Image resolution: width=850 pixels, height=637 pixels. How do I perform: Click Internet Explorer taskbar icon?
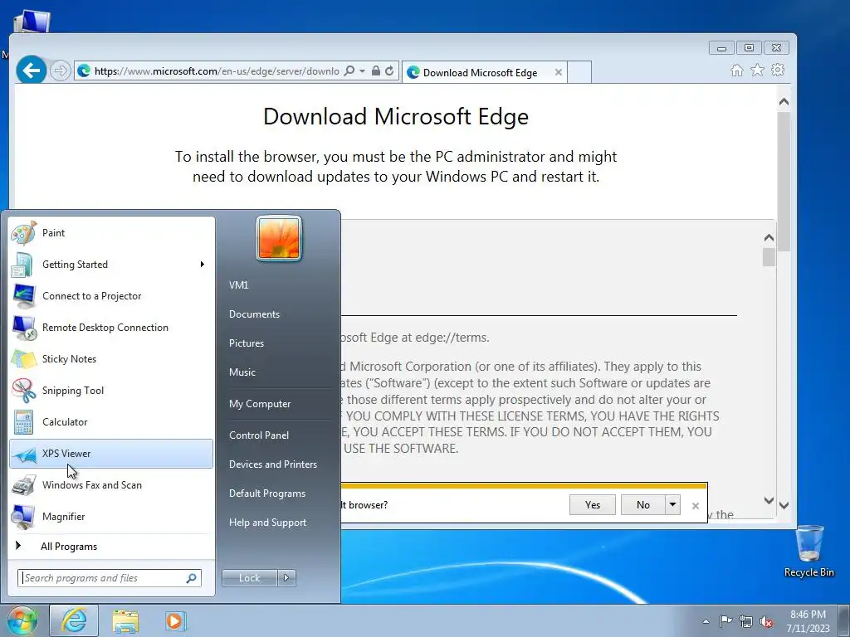tap(74, 620)
